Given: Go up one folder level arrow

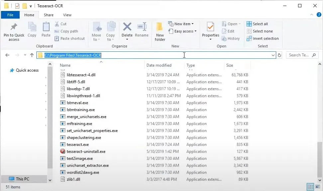Looking at the screenshot, I should tap(32, 55).
